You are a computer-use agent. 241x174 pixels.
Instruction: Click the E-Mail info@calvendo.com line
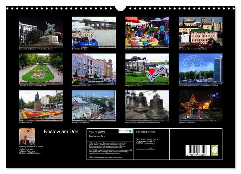106,157
